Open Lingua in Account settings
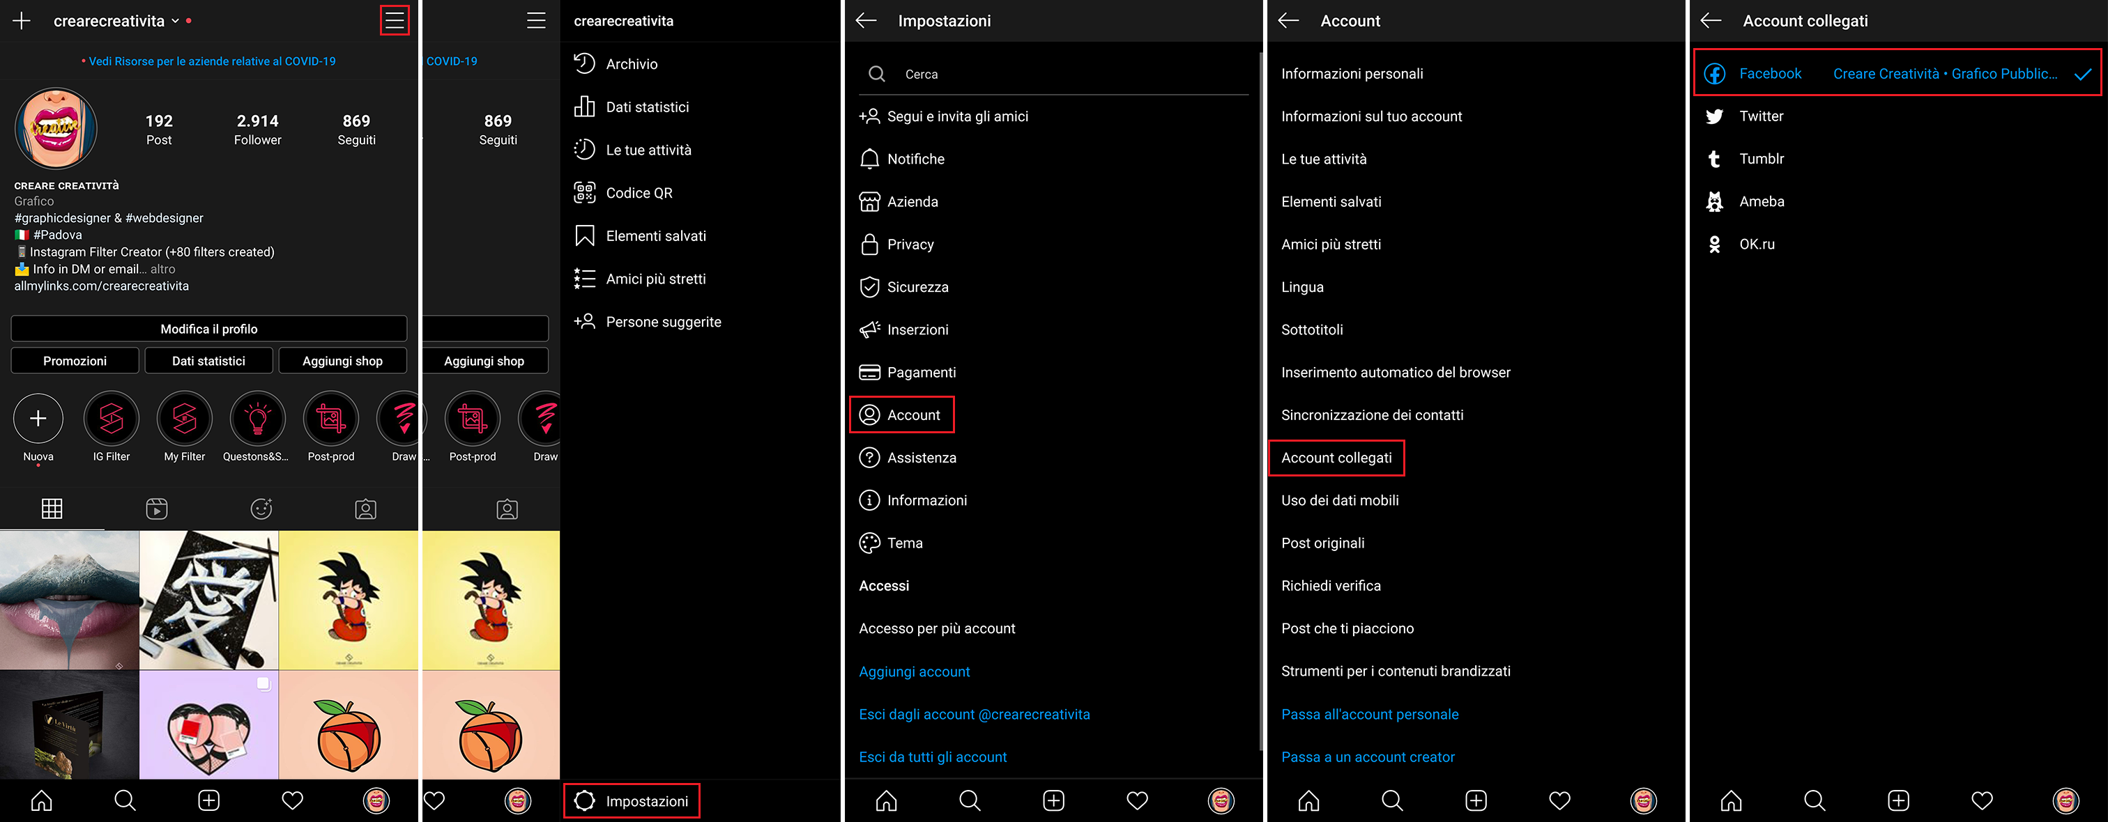The height and width of the screenshot is (822, 2108). (1302, 287)
